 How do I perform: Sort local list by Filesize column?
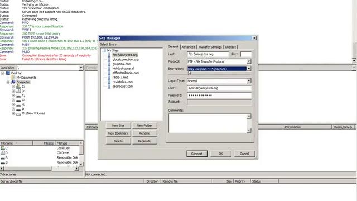tap(44, 143)
